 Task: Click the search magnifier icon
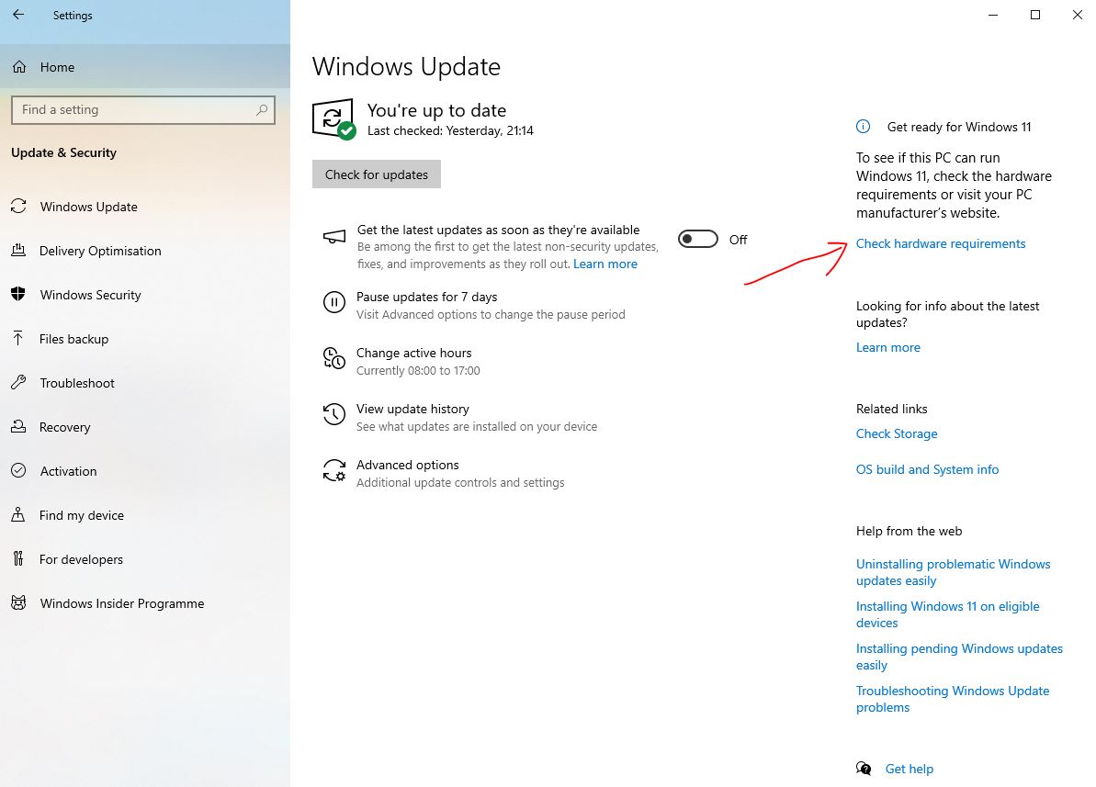click(x=262, y=109)
